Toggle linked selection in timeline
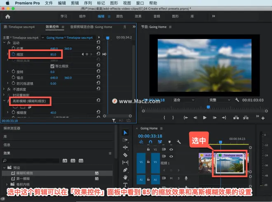Screen dimensions: 272x202 [160, 142]
